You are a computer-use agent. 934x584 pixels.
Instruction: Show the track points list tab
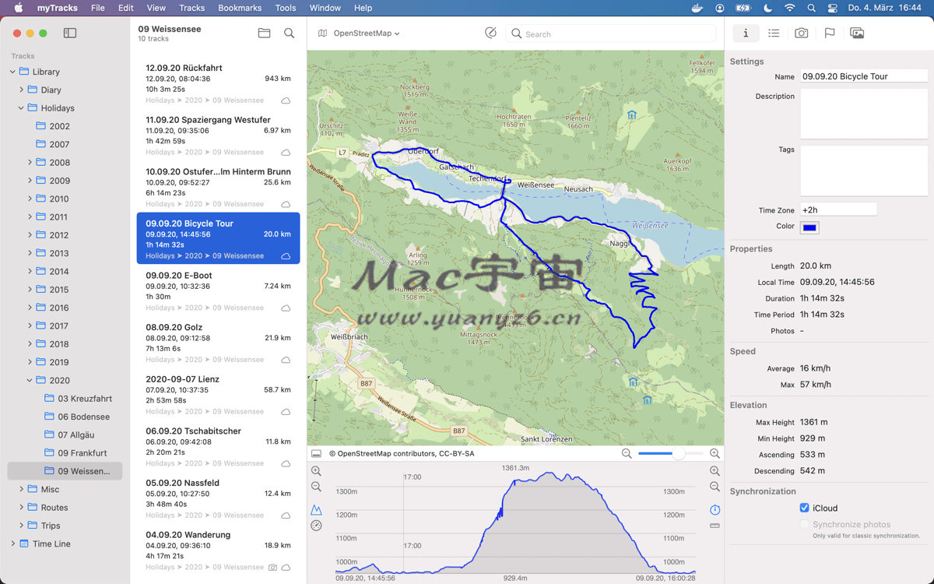point(773,33)
